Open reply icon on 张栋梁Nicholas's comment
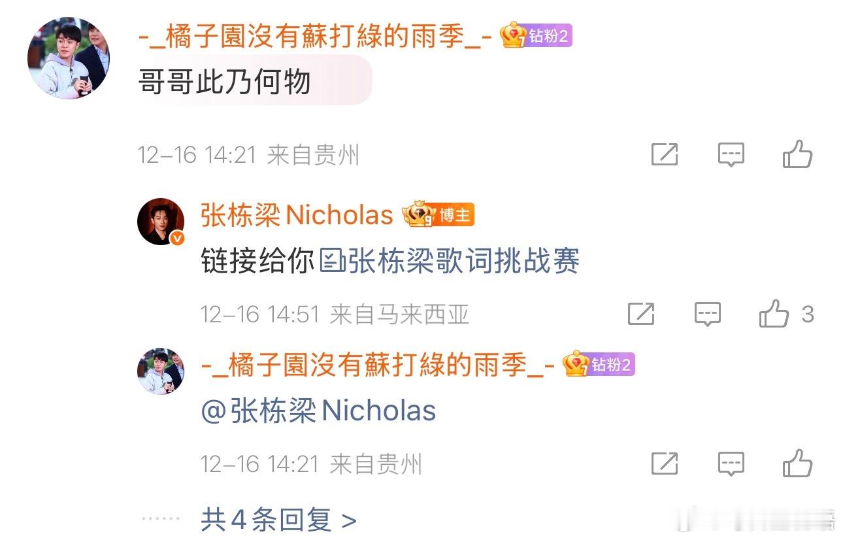Image resolution: width=843 pixels, height=540 pixels. pos(707,314)
